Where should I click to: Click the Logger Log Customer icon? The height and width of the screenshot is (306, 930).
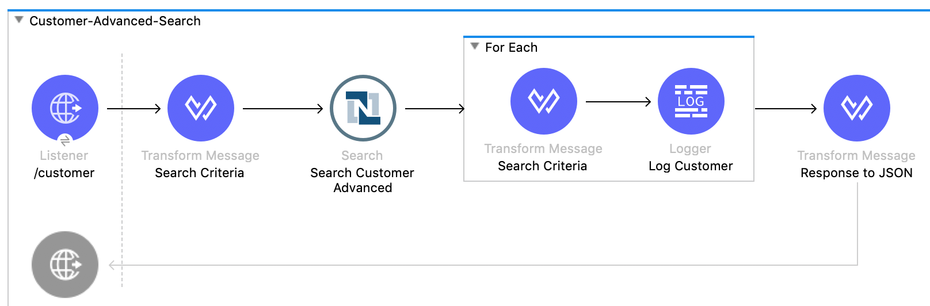691,101
